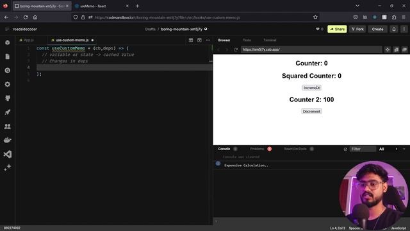This screenshot has width=410, height=231.
Task: Open the vertical ellipsis menu beside the bell
Action: click(x=404, y=29)
